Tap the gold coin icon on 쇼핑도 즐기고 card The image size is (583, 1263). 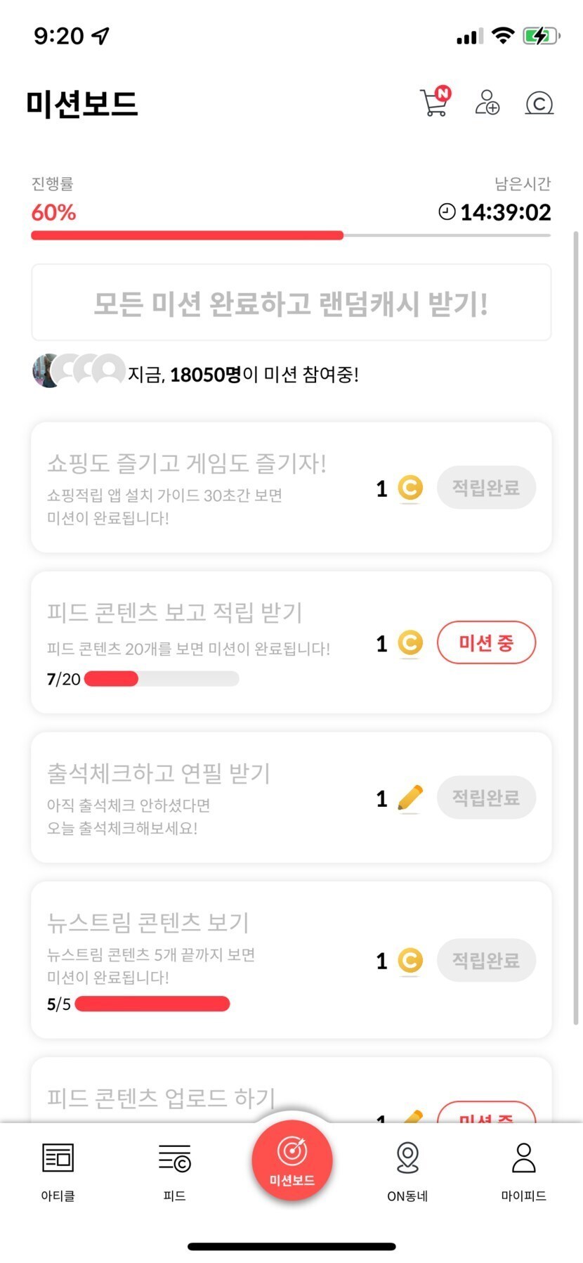[410, 487]
